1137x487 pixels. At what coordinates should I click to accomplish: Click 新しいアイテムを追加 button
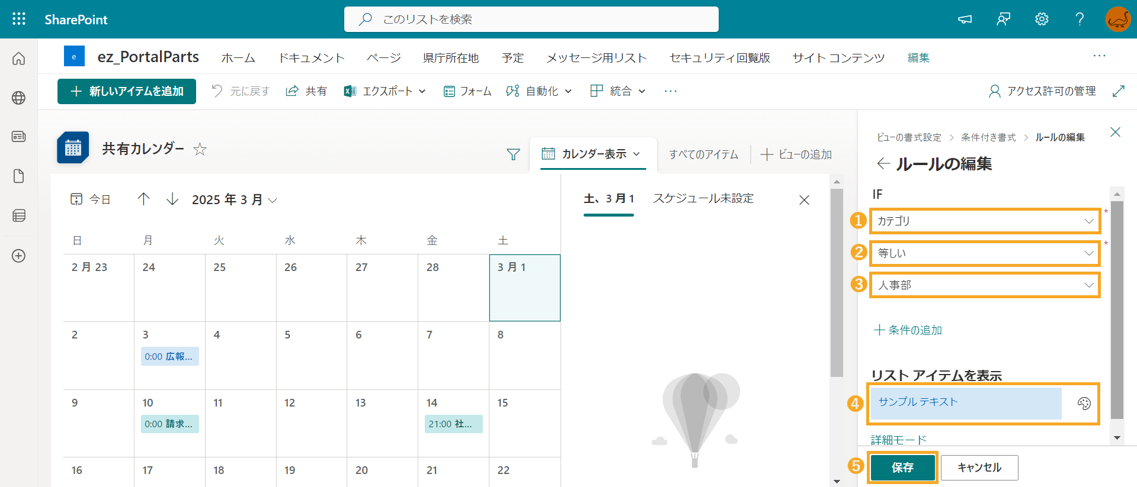(x=127, y=91)
